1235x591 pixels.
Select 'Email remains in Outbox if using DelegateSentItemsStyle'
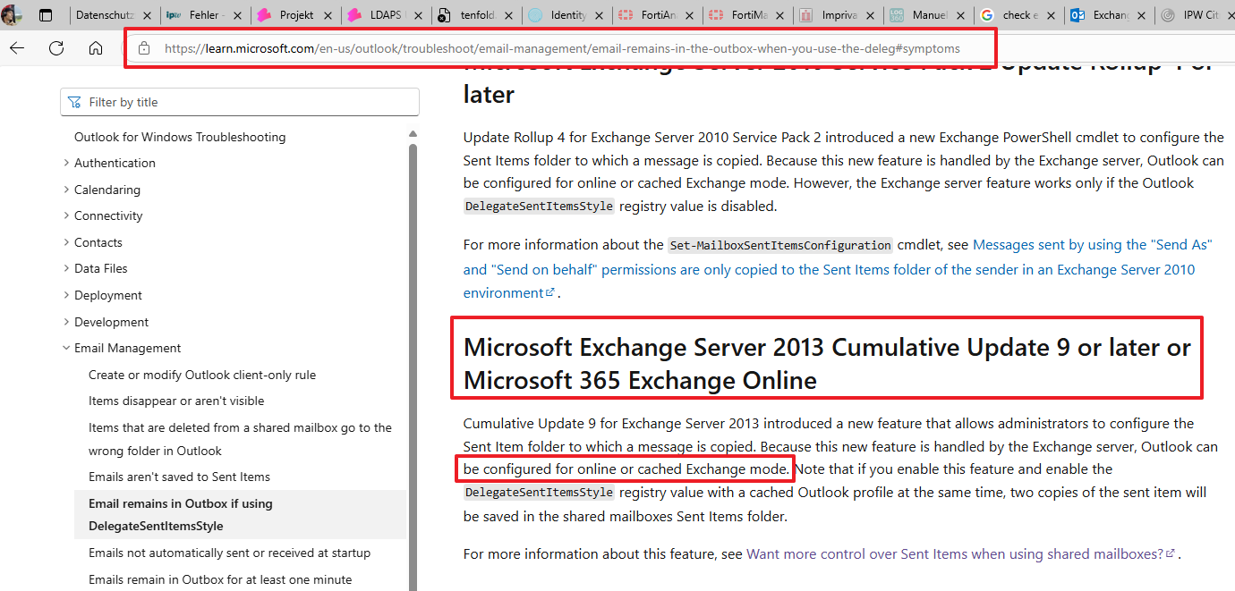pos(240,515)
